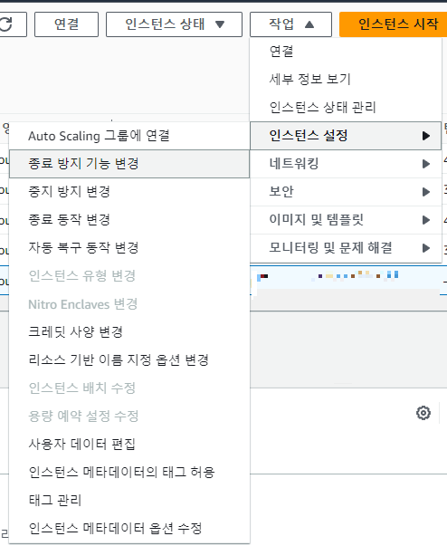Click the refresh icon button
This screenshot has width=447, height=546.
tap(11, 24)
